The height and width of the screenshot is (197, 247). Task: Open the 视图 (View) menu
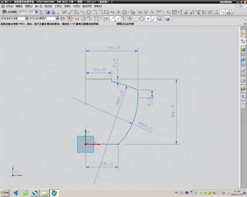(x=29, y=6)
